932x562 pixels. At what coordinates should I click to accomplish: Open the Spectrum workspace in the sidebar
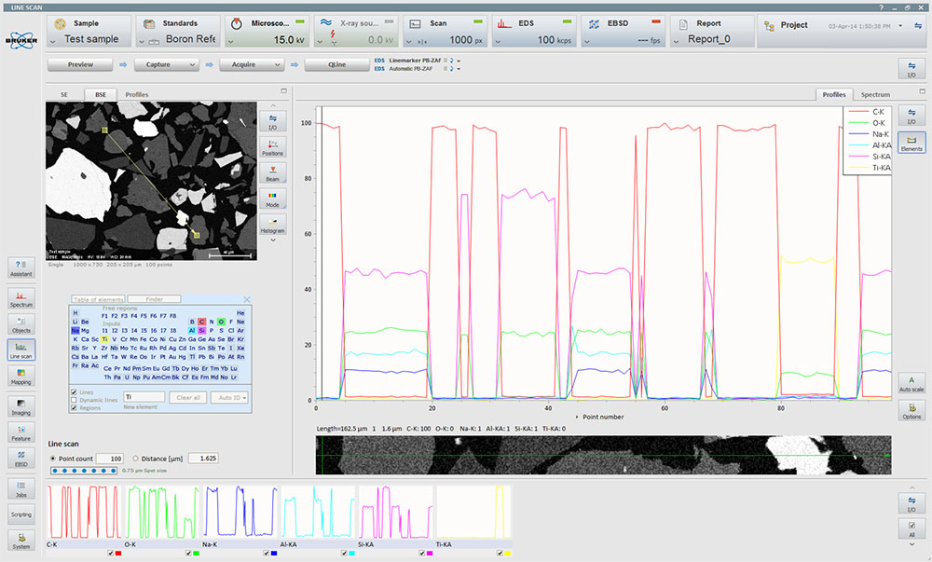pyautogui.click(x=21, y=297)
